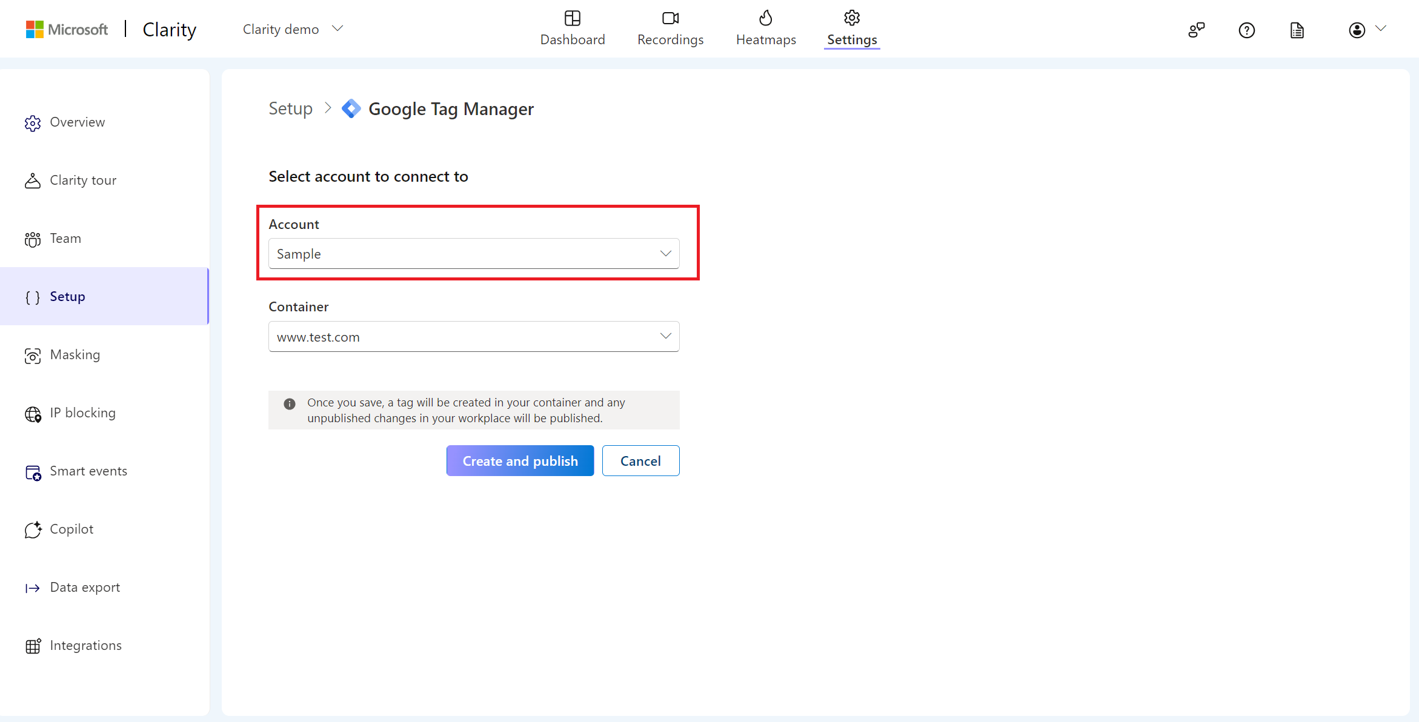Open Smart events in the sidebar
The height and width of the screenshot is (722, 1419).
coord(105,471)
